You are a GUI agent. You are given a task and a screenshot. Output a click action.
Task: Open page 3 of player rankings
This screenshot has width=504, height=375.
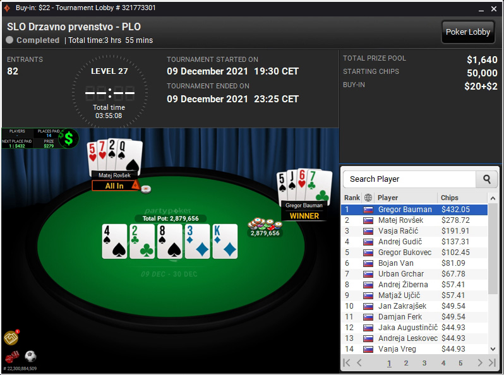(424, 363)
